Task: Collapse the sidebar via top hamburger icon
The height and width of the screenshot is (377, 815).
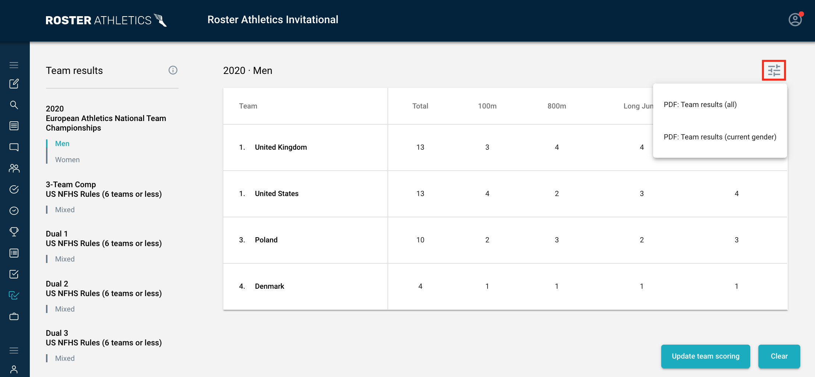Action: pyautogui.click(x=14, y=65)
